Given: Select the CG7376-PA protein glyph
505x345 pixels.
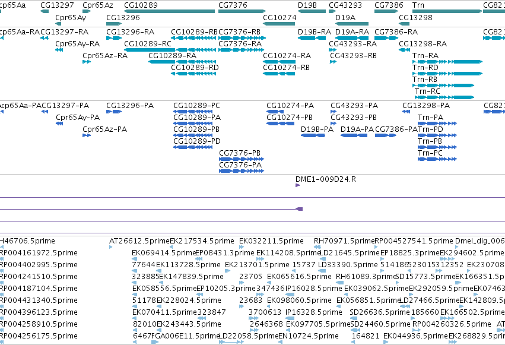Looking at the screenshot, I should 242,171.
